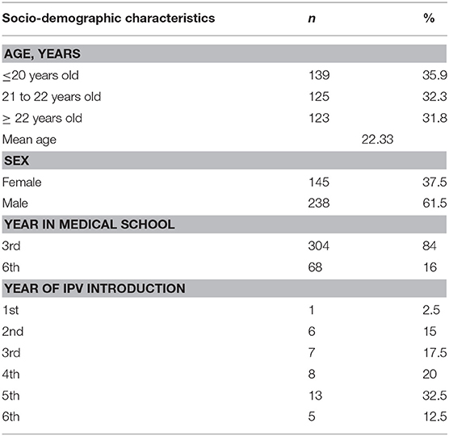
Task: Select the Female row label
Action: point(22,182)
